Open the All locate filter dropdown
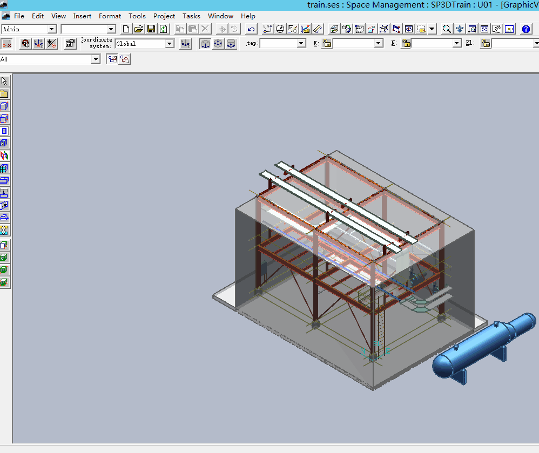539x453 pixels. (96, 59)
